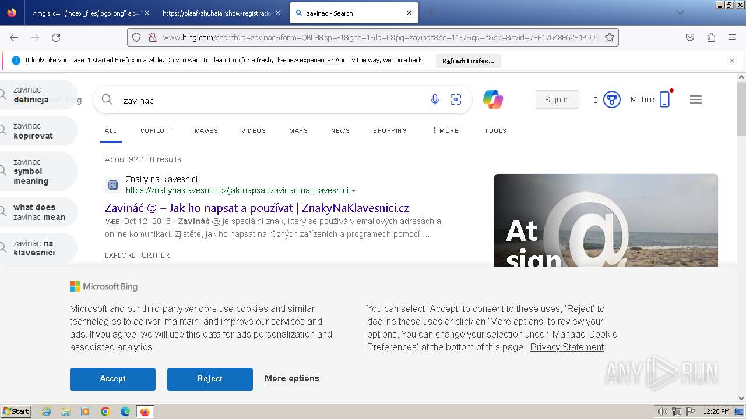The height and width of the screenshot is (419, 746).
Task: Select suggestion zavinac symbol meaning
Action: point(37,172)
